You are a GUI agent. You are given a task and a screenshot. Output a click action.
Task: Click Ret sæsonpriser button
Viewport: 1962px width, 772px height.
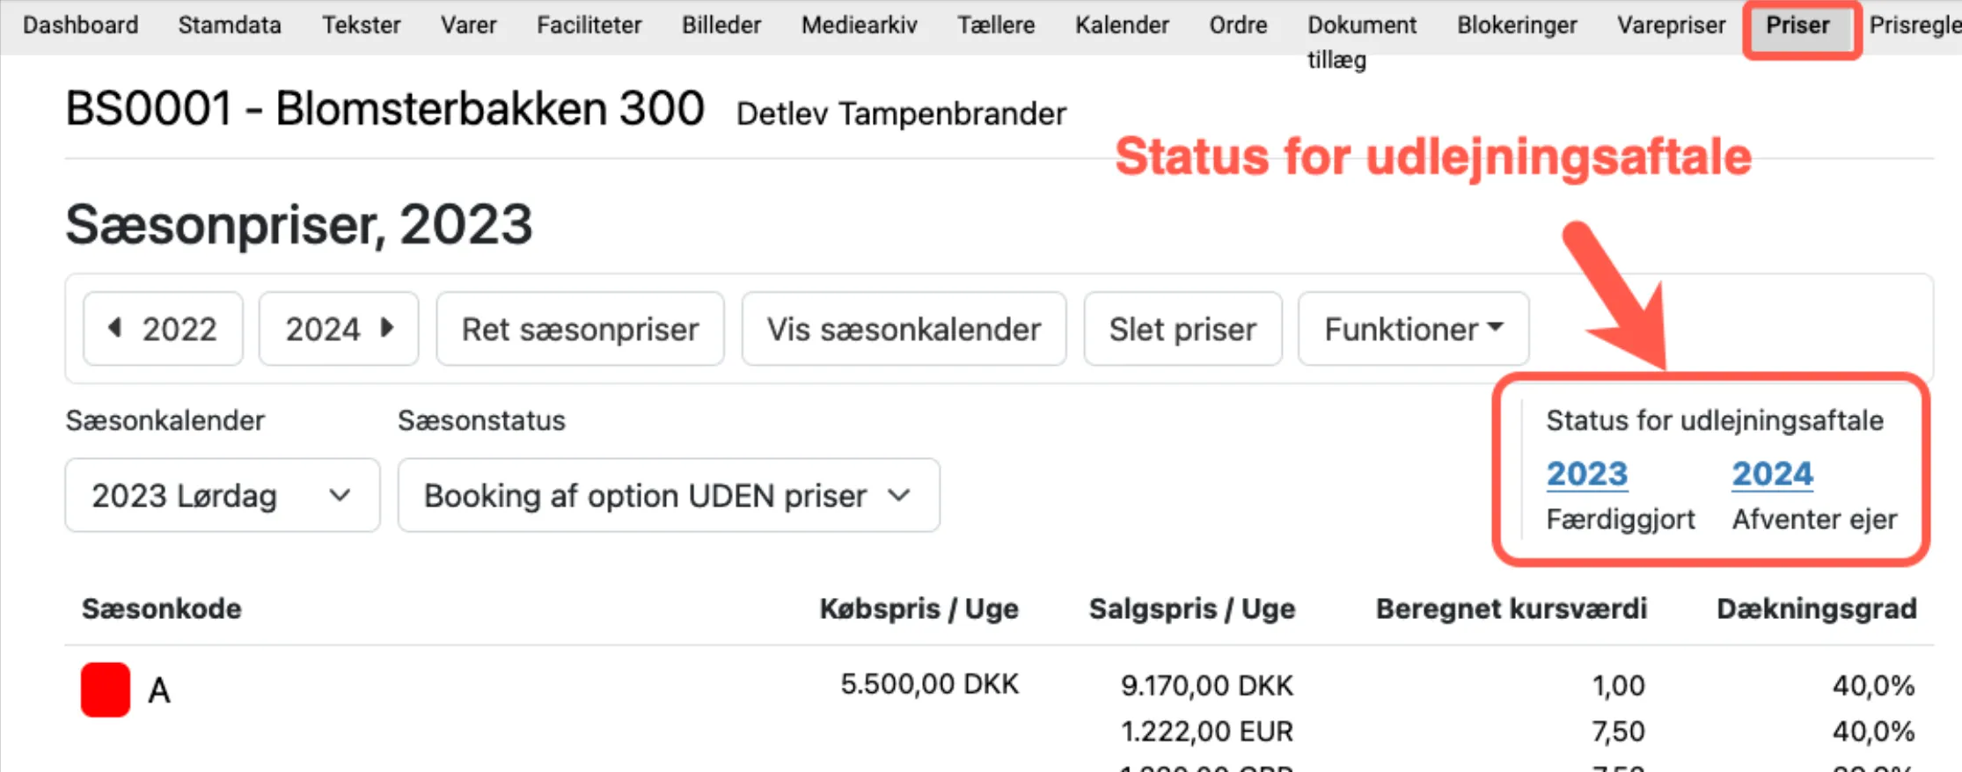[x=580, y=328]
